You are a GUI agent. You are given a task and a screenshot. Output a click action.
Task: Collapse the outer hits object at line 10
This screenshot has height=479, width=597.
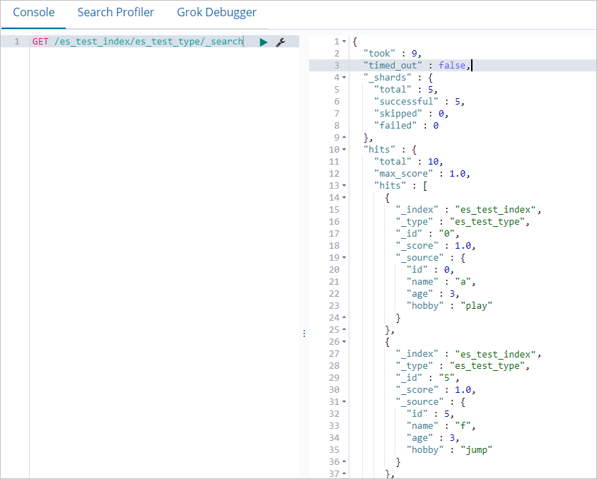click(344, 150)
